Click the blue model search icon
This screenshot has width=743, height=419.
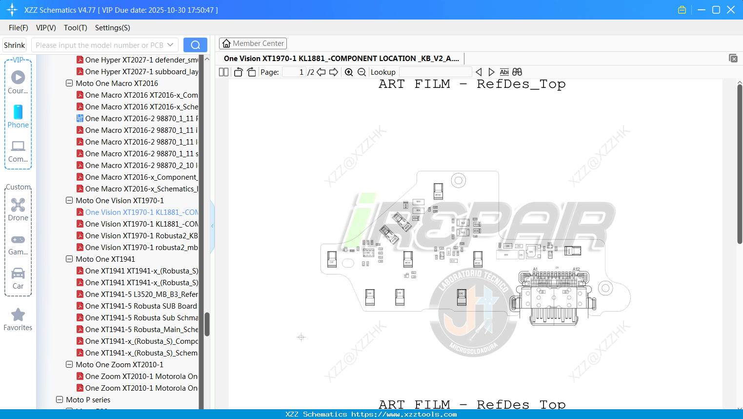coord(195,44)
